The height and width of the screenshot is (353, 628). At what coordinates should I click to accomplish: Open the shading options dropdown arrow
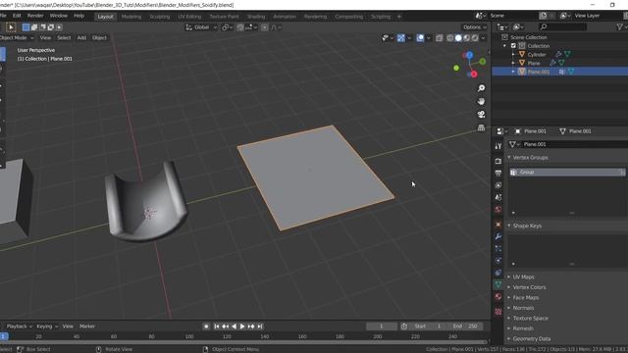(484, 38)
